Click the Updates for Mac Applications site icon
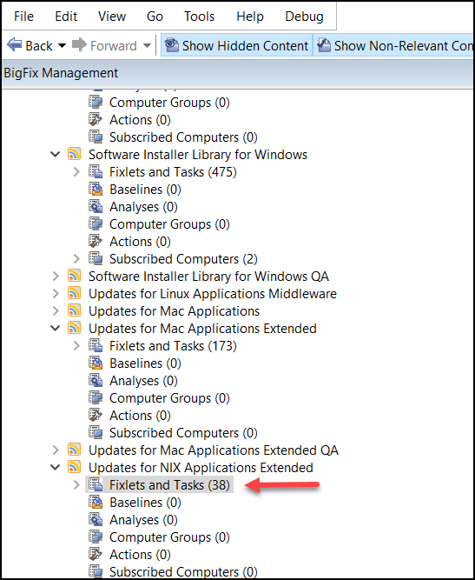Viewport: 475px width, 580px height. [x=74, y=310]
